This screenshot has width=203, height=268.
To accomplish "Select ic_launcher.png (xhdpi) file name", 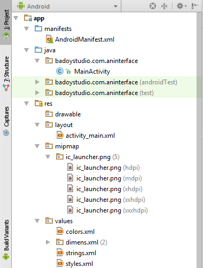I will tap(110, 189).
